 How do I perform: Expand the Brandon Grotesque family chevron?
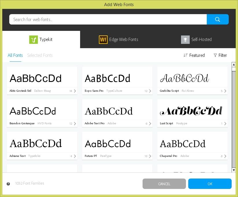(75, 123)
